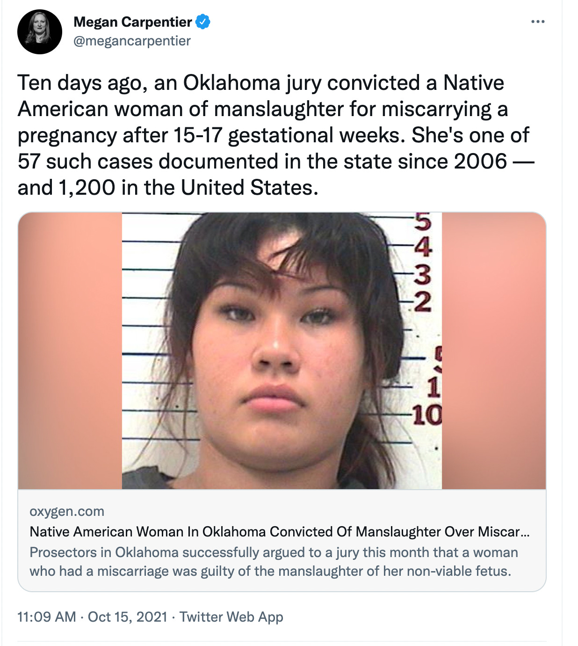The height and width of the screenshot is (646, 578).
Task: Click the oxygen.com domain label
Action: coord(67,511)
